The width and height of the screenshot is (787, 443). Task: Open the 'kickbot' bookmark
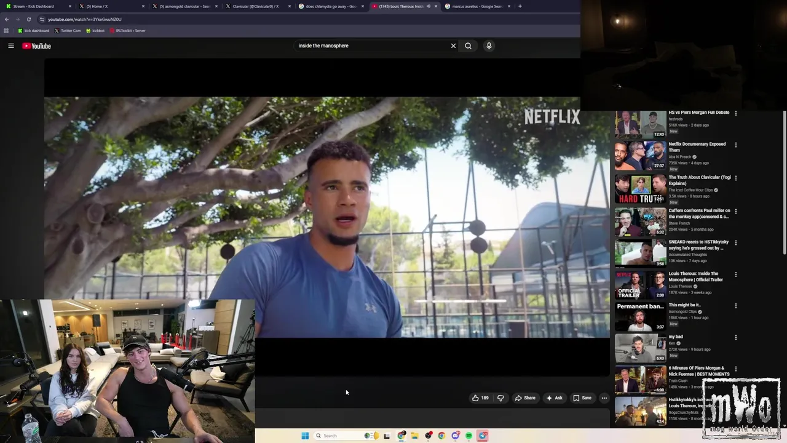tap(95, 31)
